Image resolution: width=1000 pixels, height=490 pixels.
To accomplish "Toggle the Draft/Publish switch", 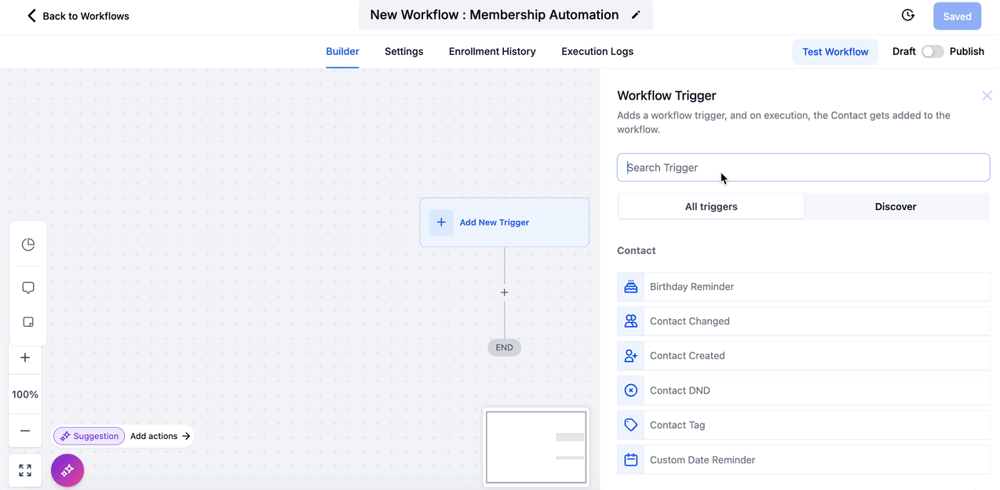I will coord(932,52).
